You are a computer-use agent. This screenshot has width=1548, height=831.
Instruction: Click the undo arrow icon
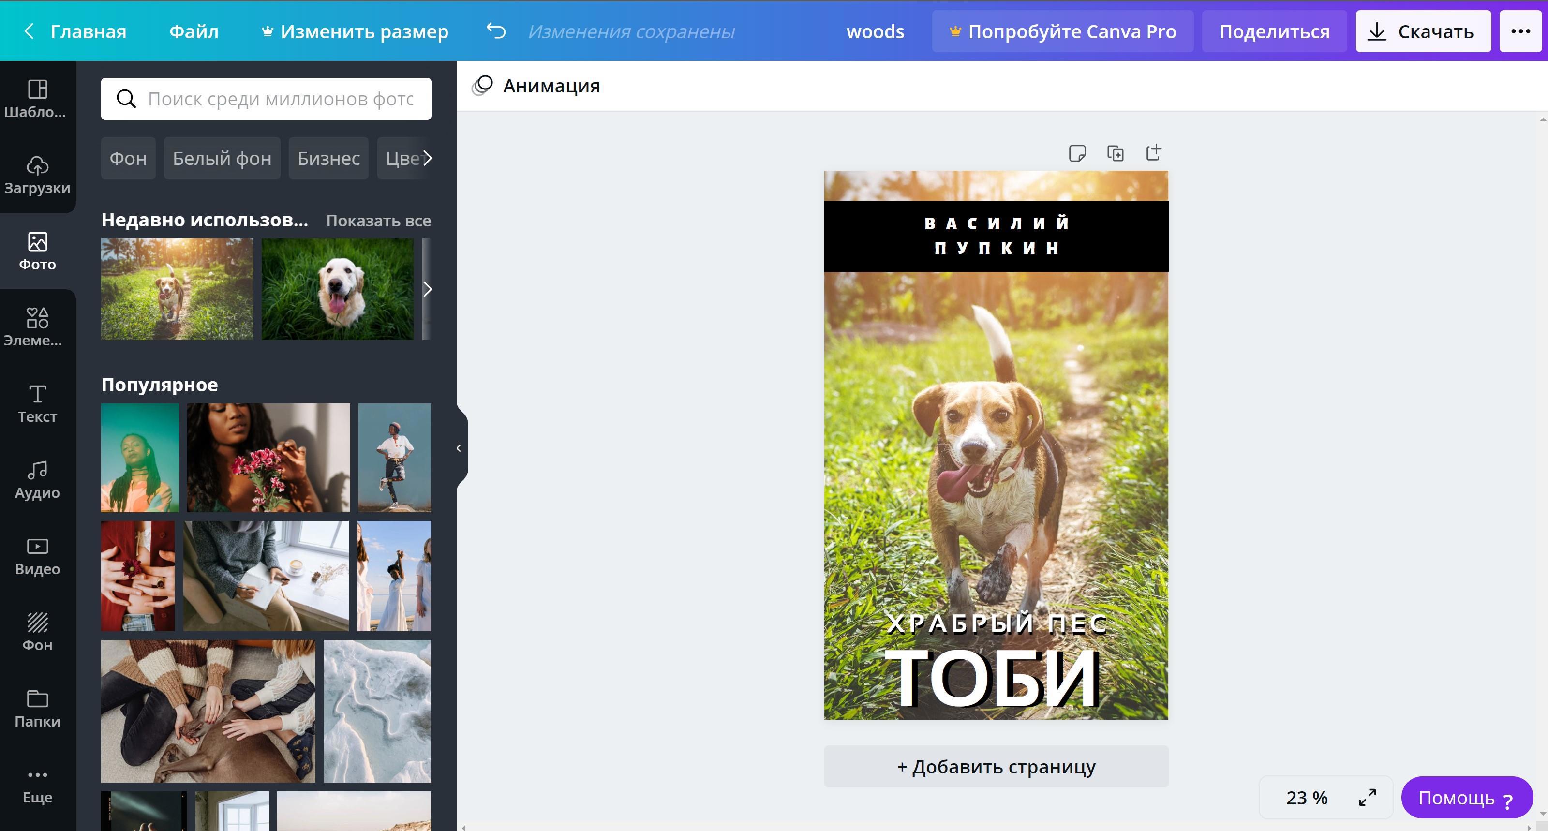pyautogui.click(x=496, y=30)
